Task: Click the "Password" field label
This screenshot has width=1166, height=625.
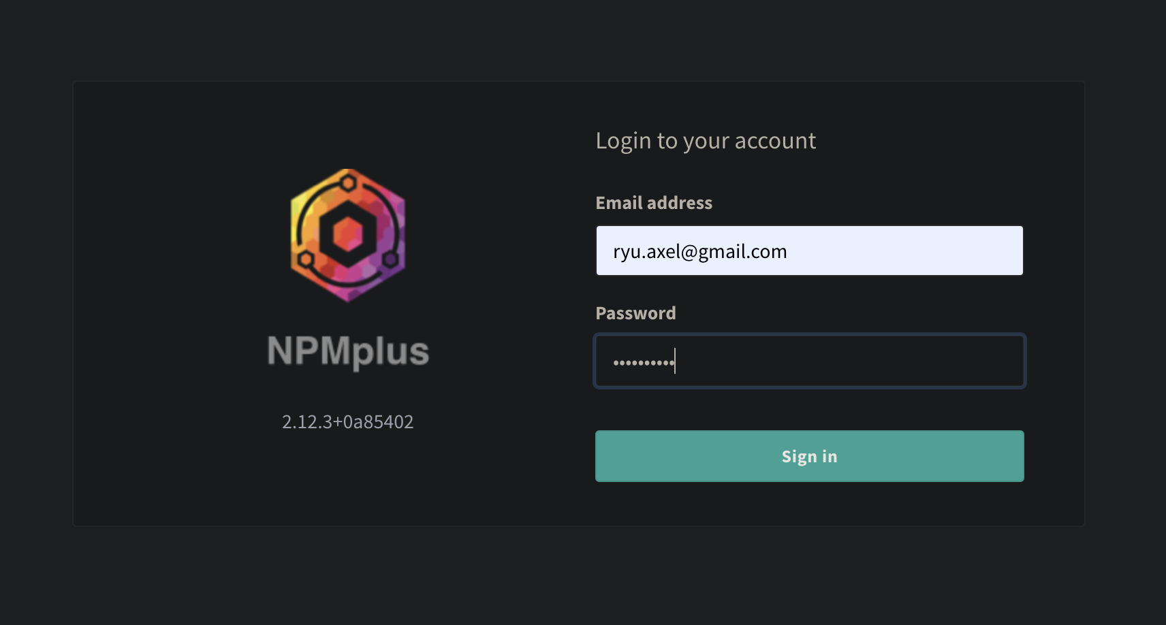Action: pos(635,313)
